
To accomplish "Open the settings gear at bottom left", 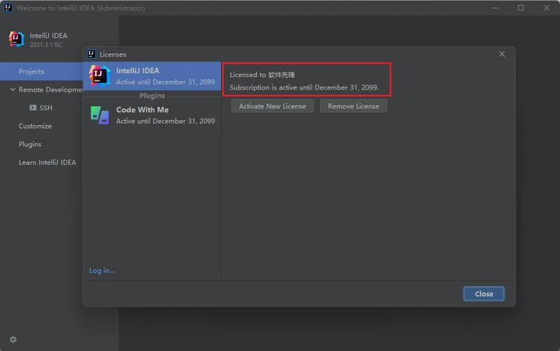I will [x=13, y=339].
